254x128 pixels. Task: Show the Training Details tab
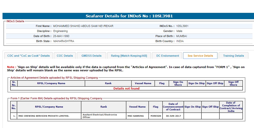coord(233,56)
